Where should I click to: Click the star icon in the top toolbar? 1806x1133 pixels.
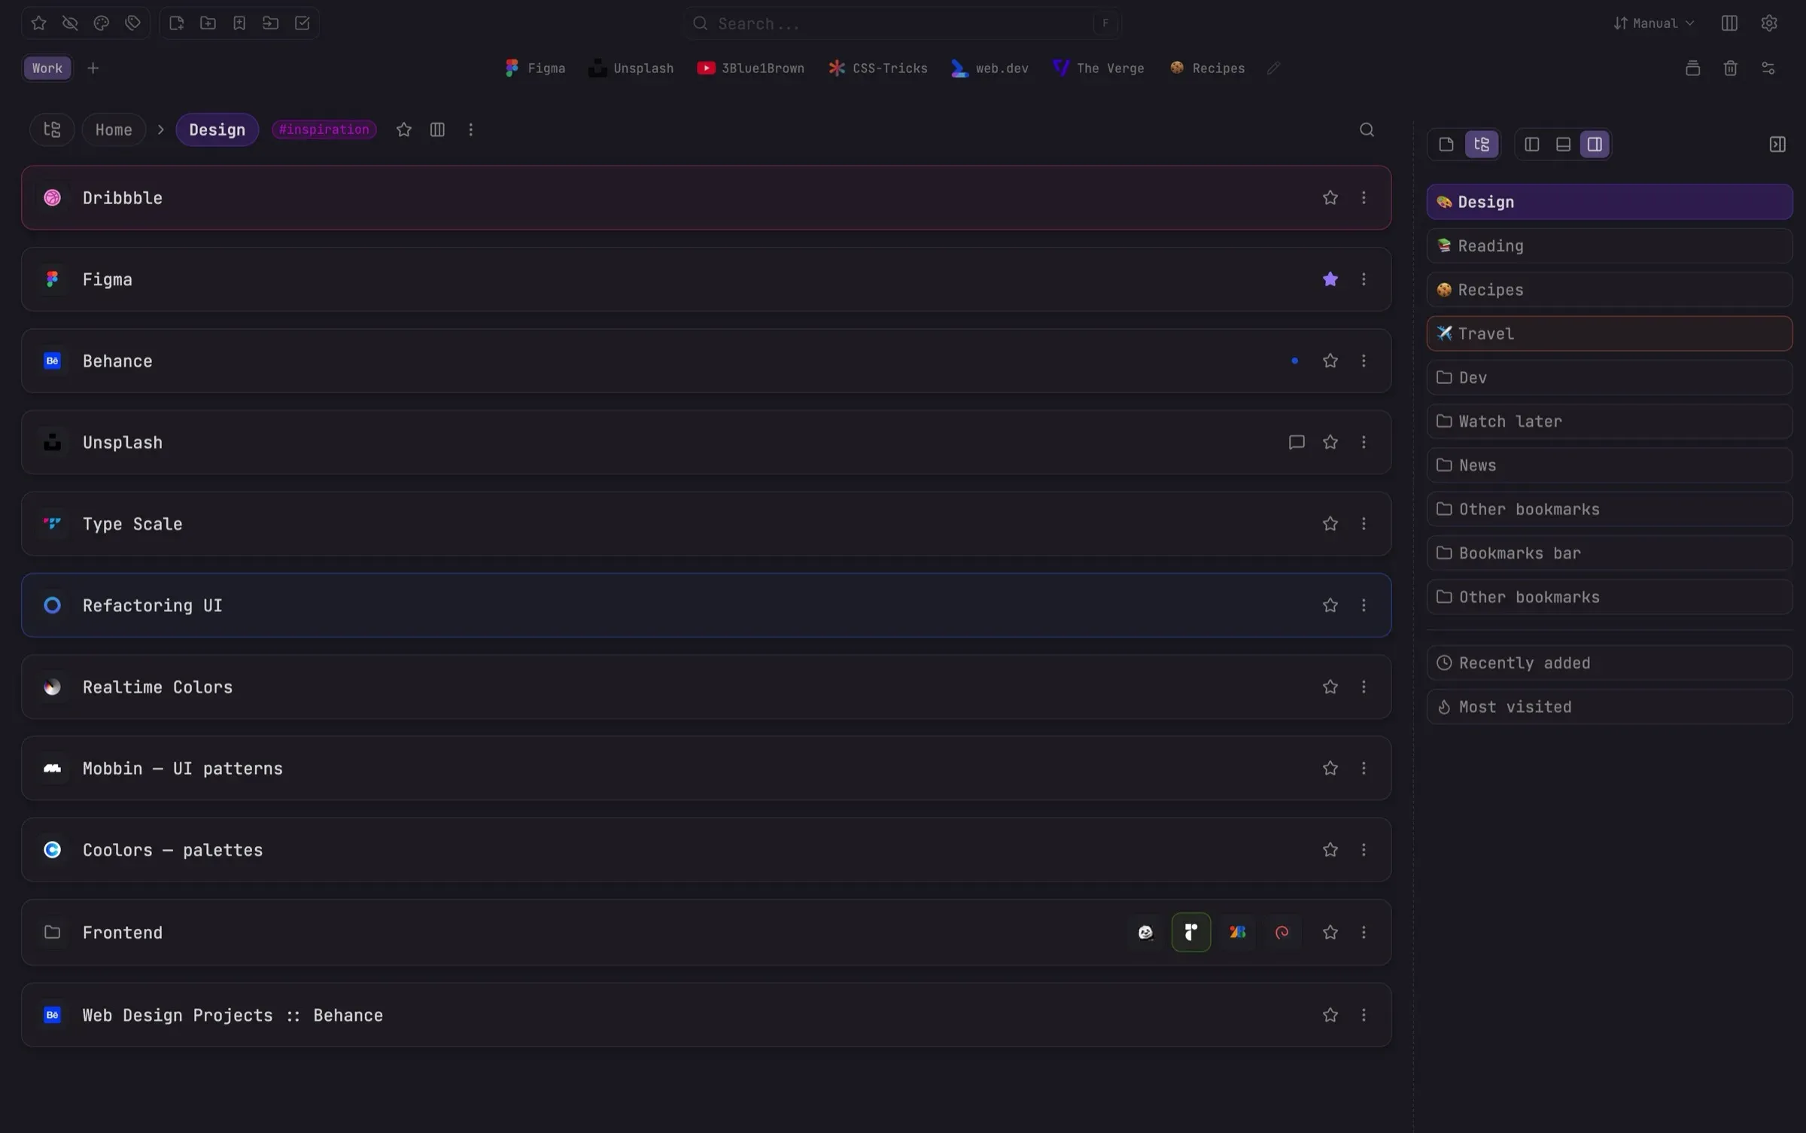click(39, 23)
